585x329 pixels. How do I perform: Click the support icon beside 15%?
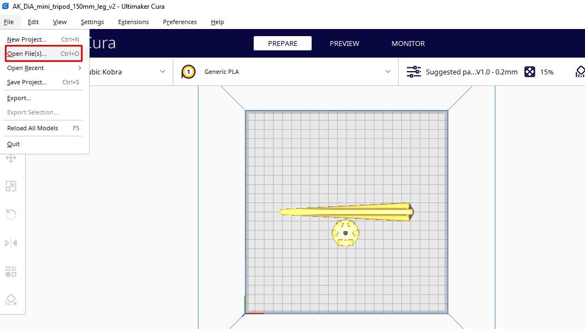580,72
